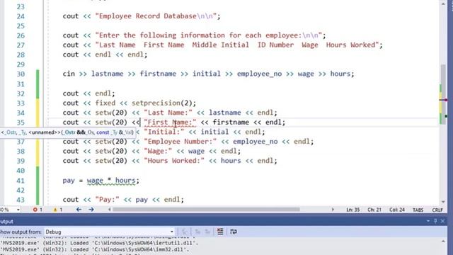The image size is (453, 255).
Task: Click the horizontal scrollbar left arrow
Action: [x=110, y=210]
